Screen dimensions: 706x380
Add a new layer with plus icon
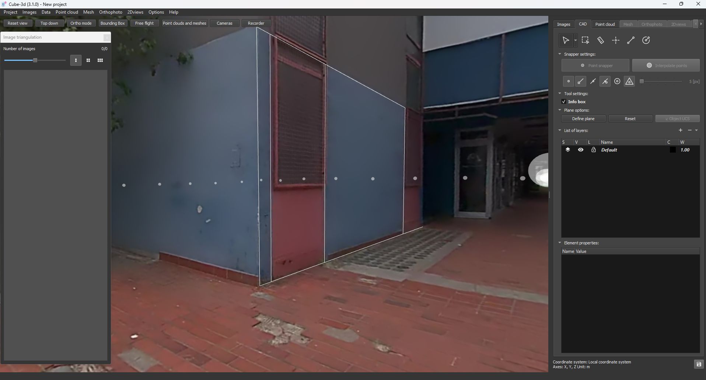tap(681, 130)
